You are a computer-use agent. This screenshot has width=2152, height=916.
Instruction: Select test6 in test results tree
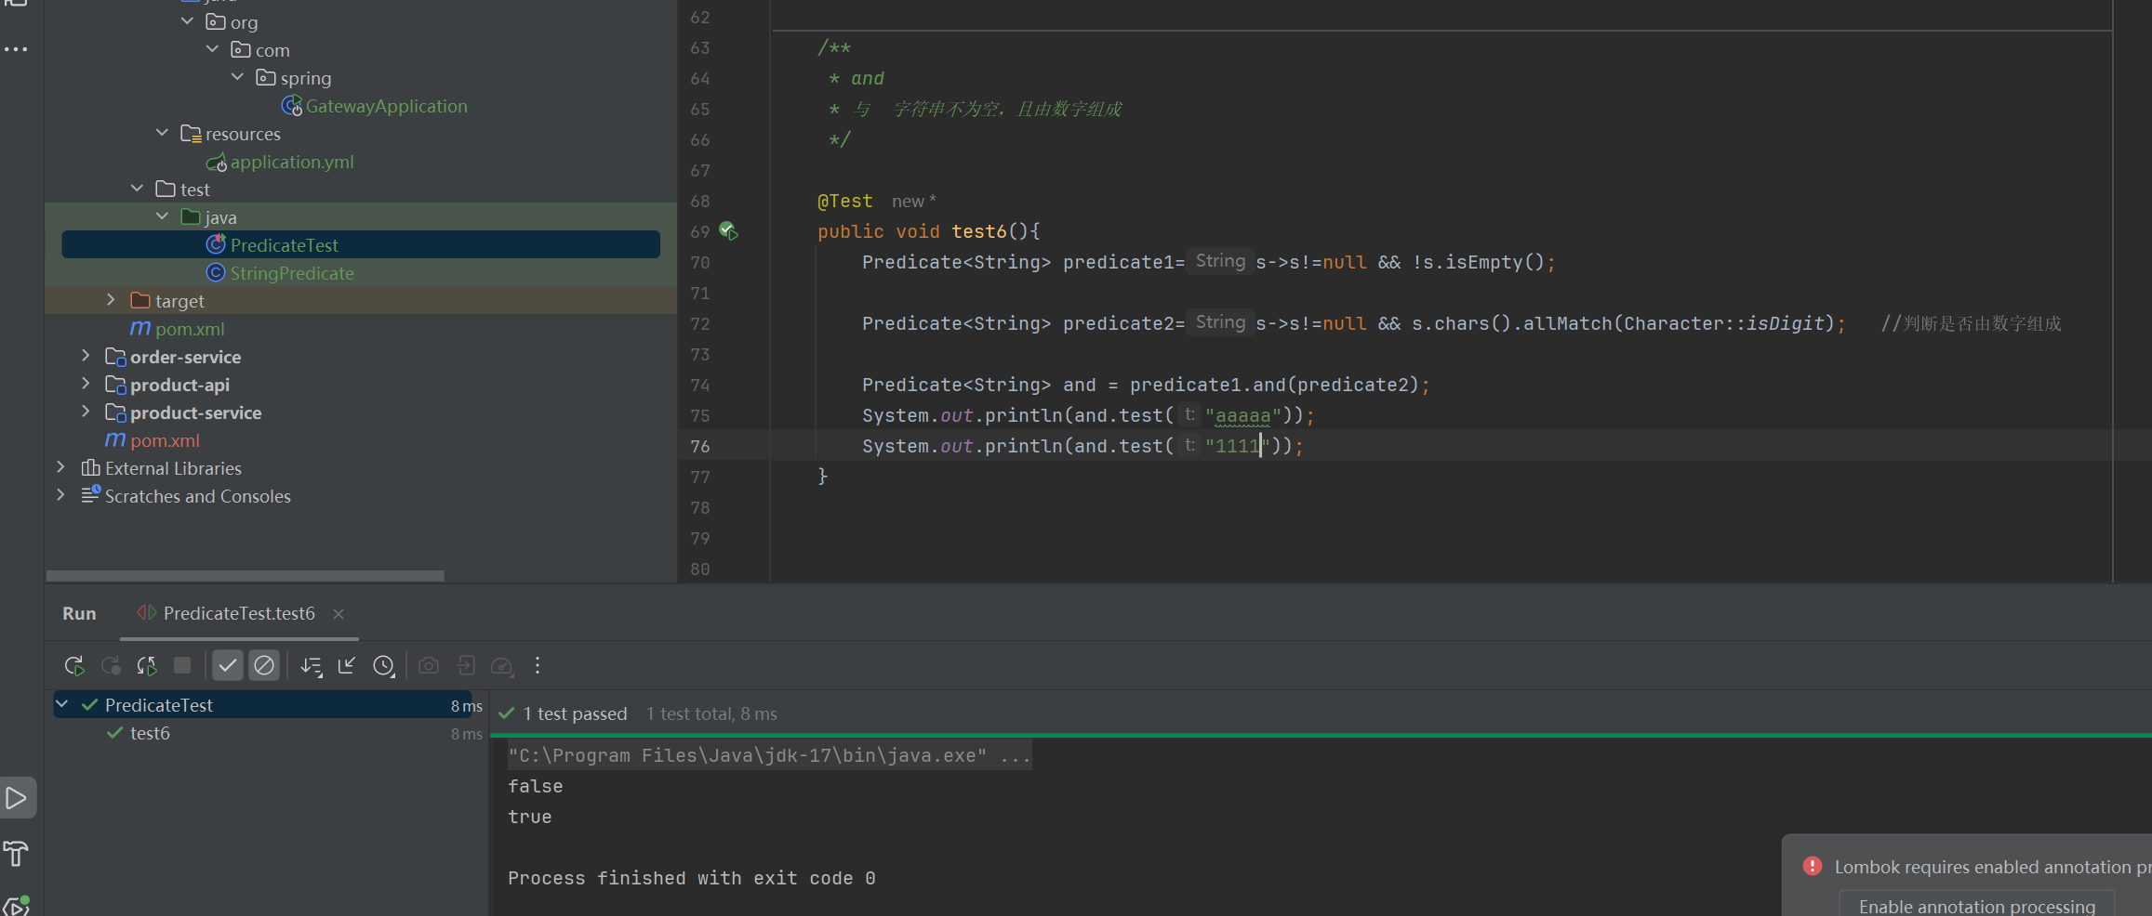point(150,733)
